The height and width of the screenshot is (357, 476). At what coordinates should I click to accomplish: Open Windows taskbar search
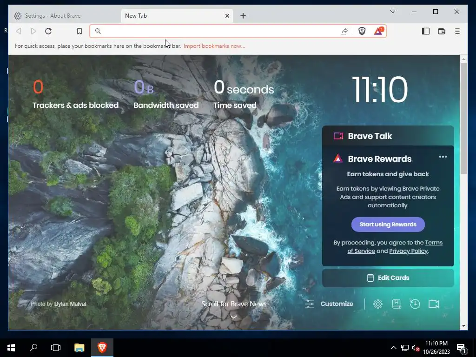point(33,348)
